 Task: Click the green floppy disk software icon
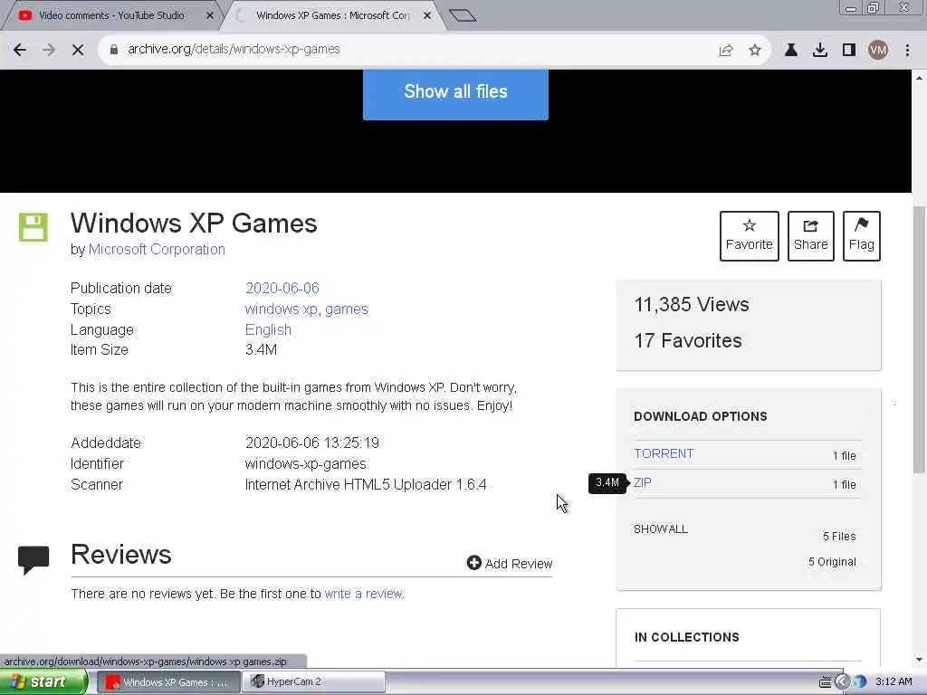point(33,227)
